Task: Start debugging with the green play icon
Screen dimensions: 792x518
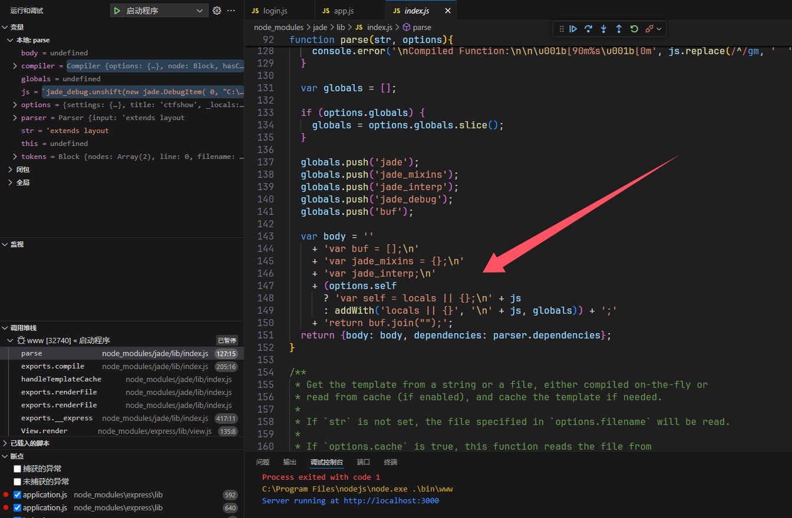Action: (117, 11)
